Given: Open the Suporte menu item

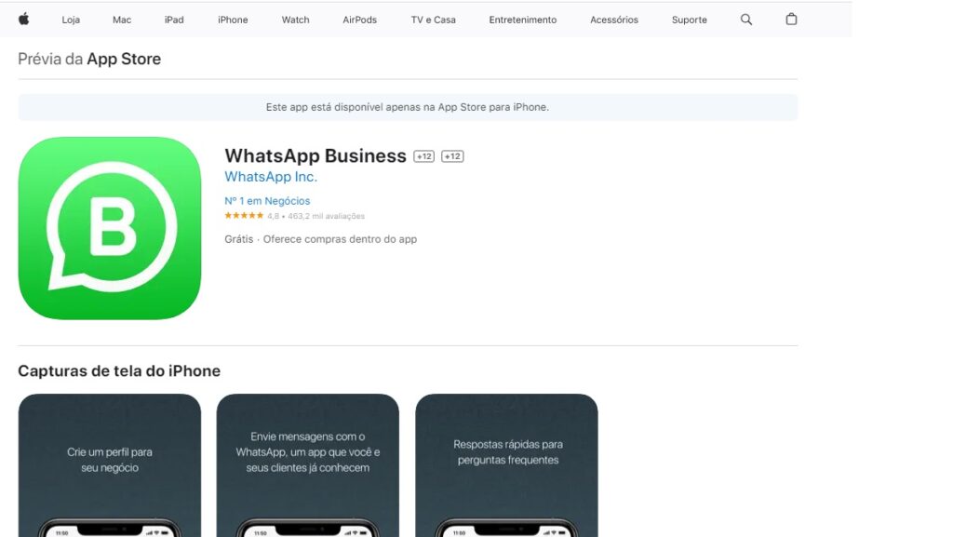Looking at the screenshot, I should (x=690, y=20).
